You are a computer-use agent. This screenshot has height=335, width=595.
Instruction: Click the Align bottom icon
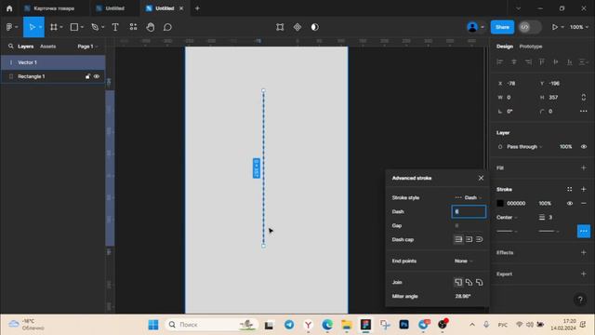tap(570, 62)
